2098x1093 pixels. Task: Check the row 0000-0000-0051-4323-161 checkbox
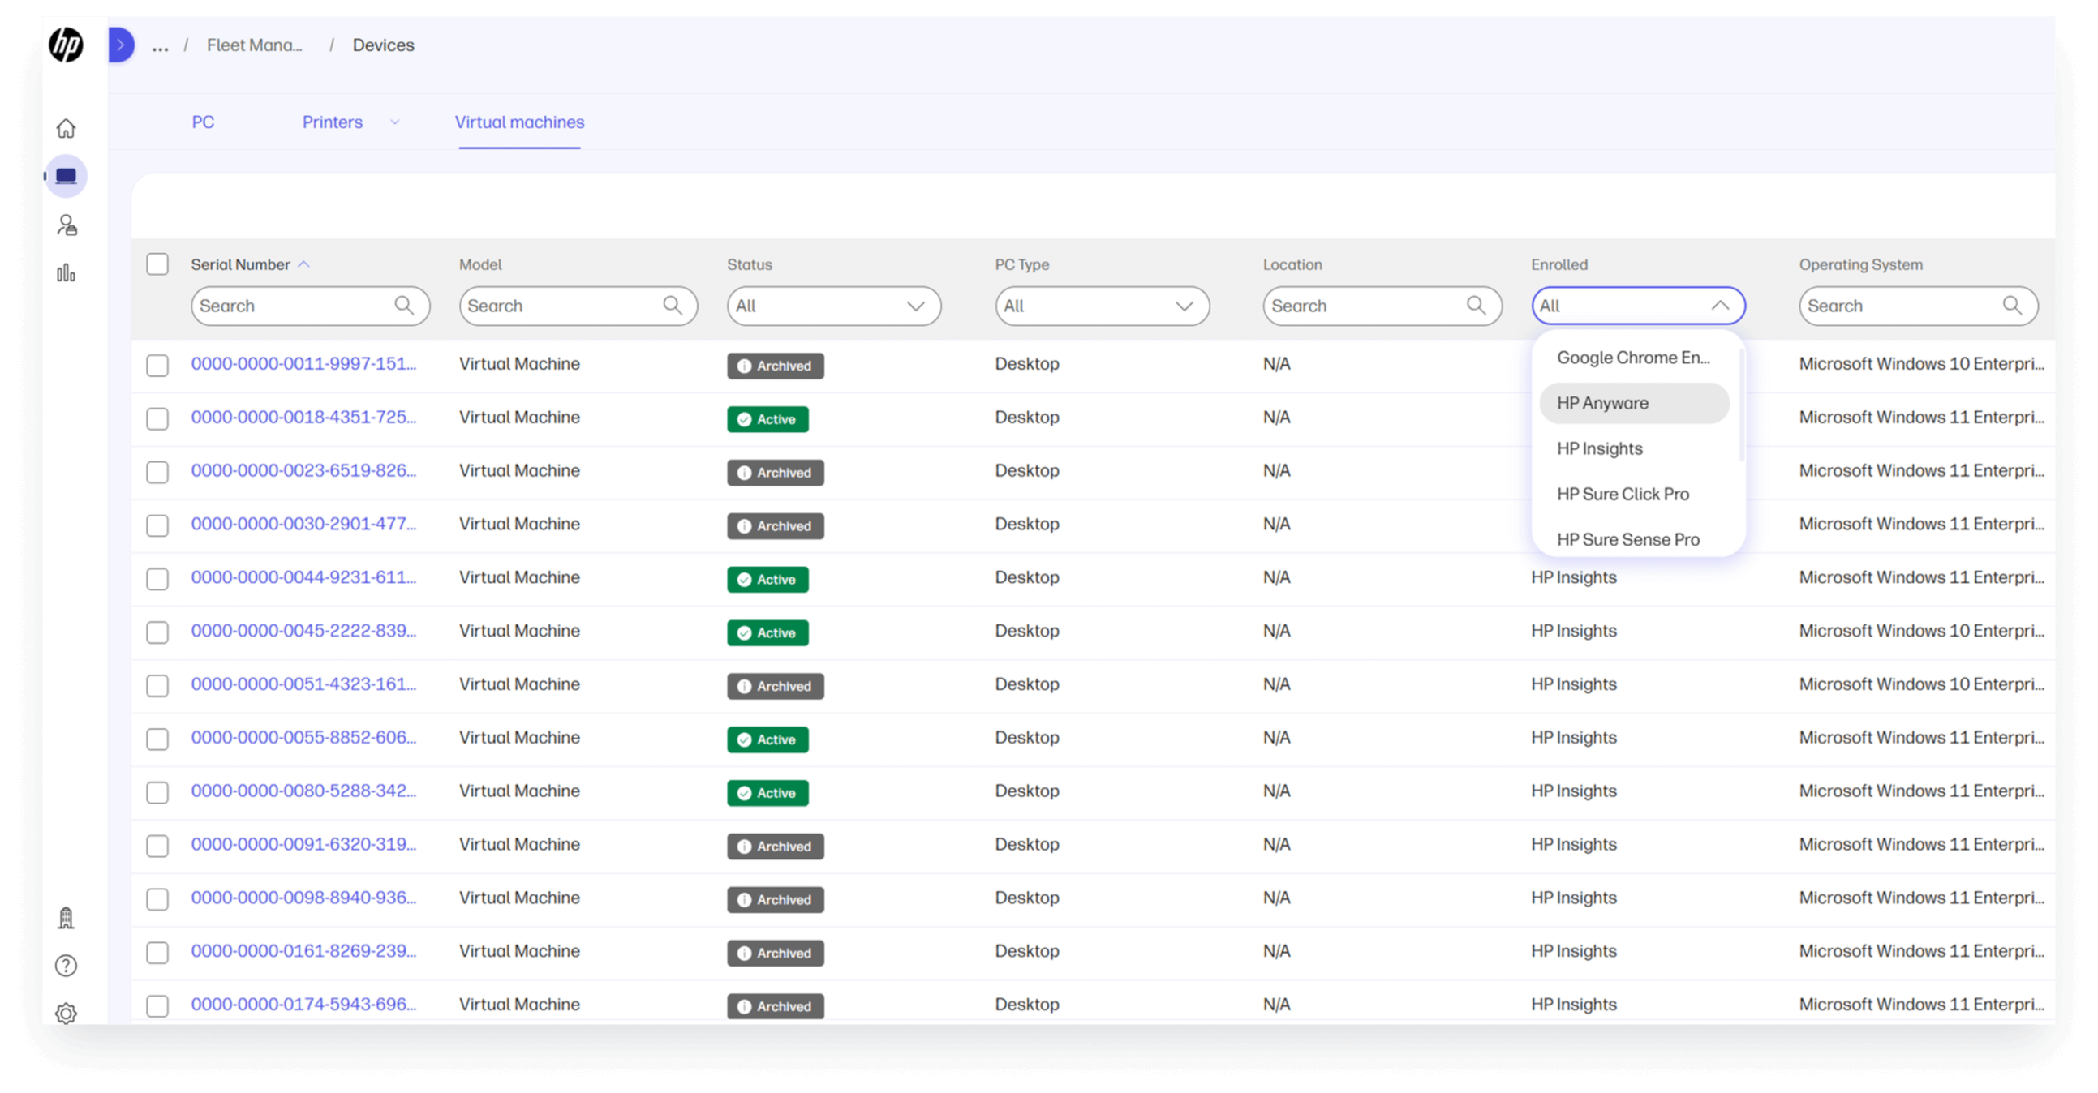click(x=157, y=685)
